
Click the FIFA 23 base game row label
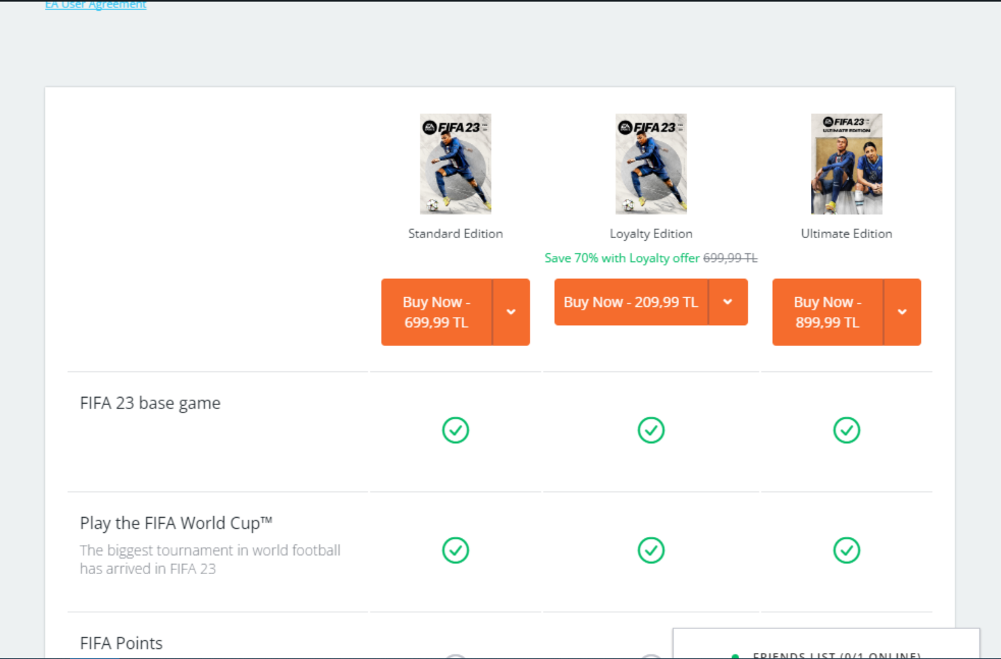(x=150, y=403)
